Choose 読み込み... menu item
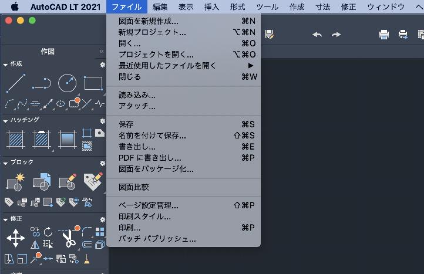Image resolution: width=424 pixels, height=274 pixels. (184, 95)
